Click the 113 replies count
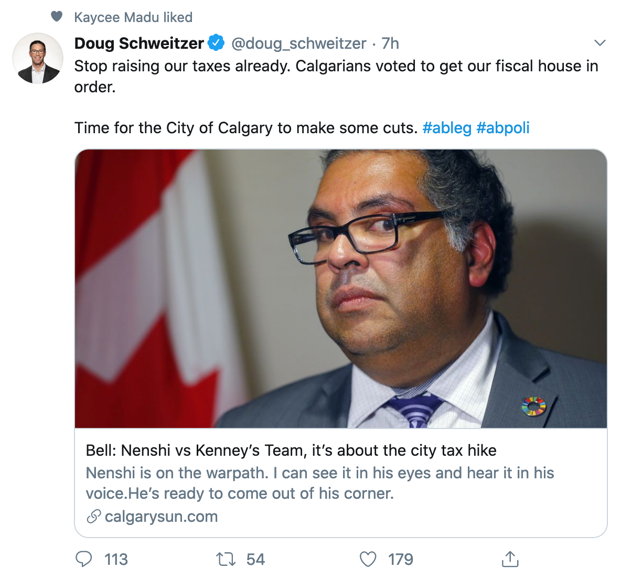This screenshot has height=579, width=621. 116,560
